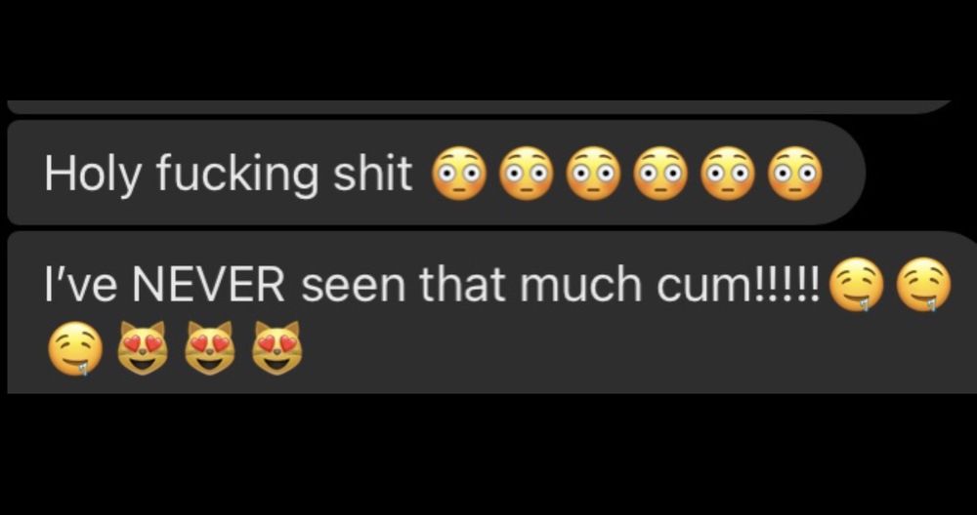The image size is (977, 515).
Task: Select the second drooling face on first line
Action: pyautogui.click(x=924, y=284)
